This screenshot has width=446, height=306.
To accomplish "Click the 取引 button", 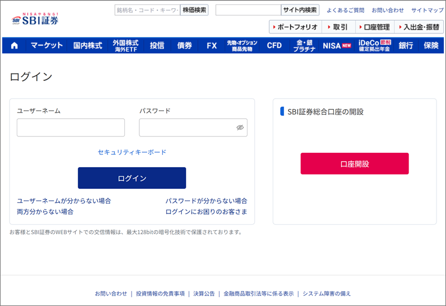I will 338,27.
